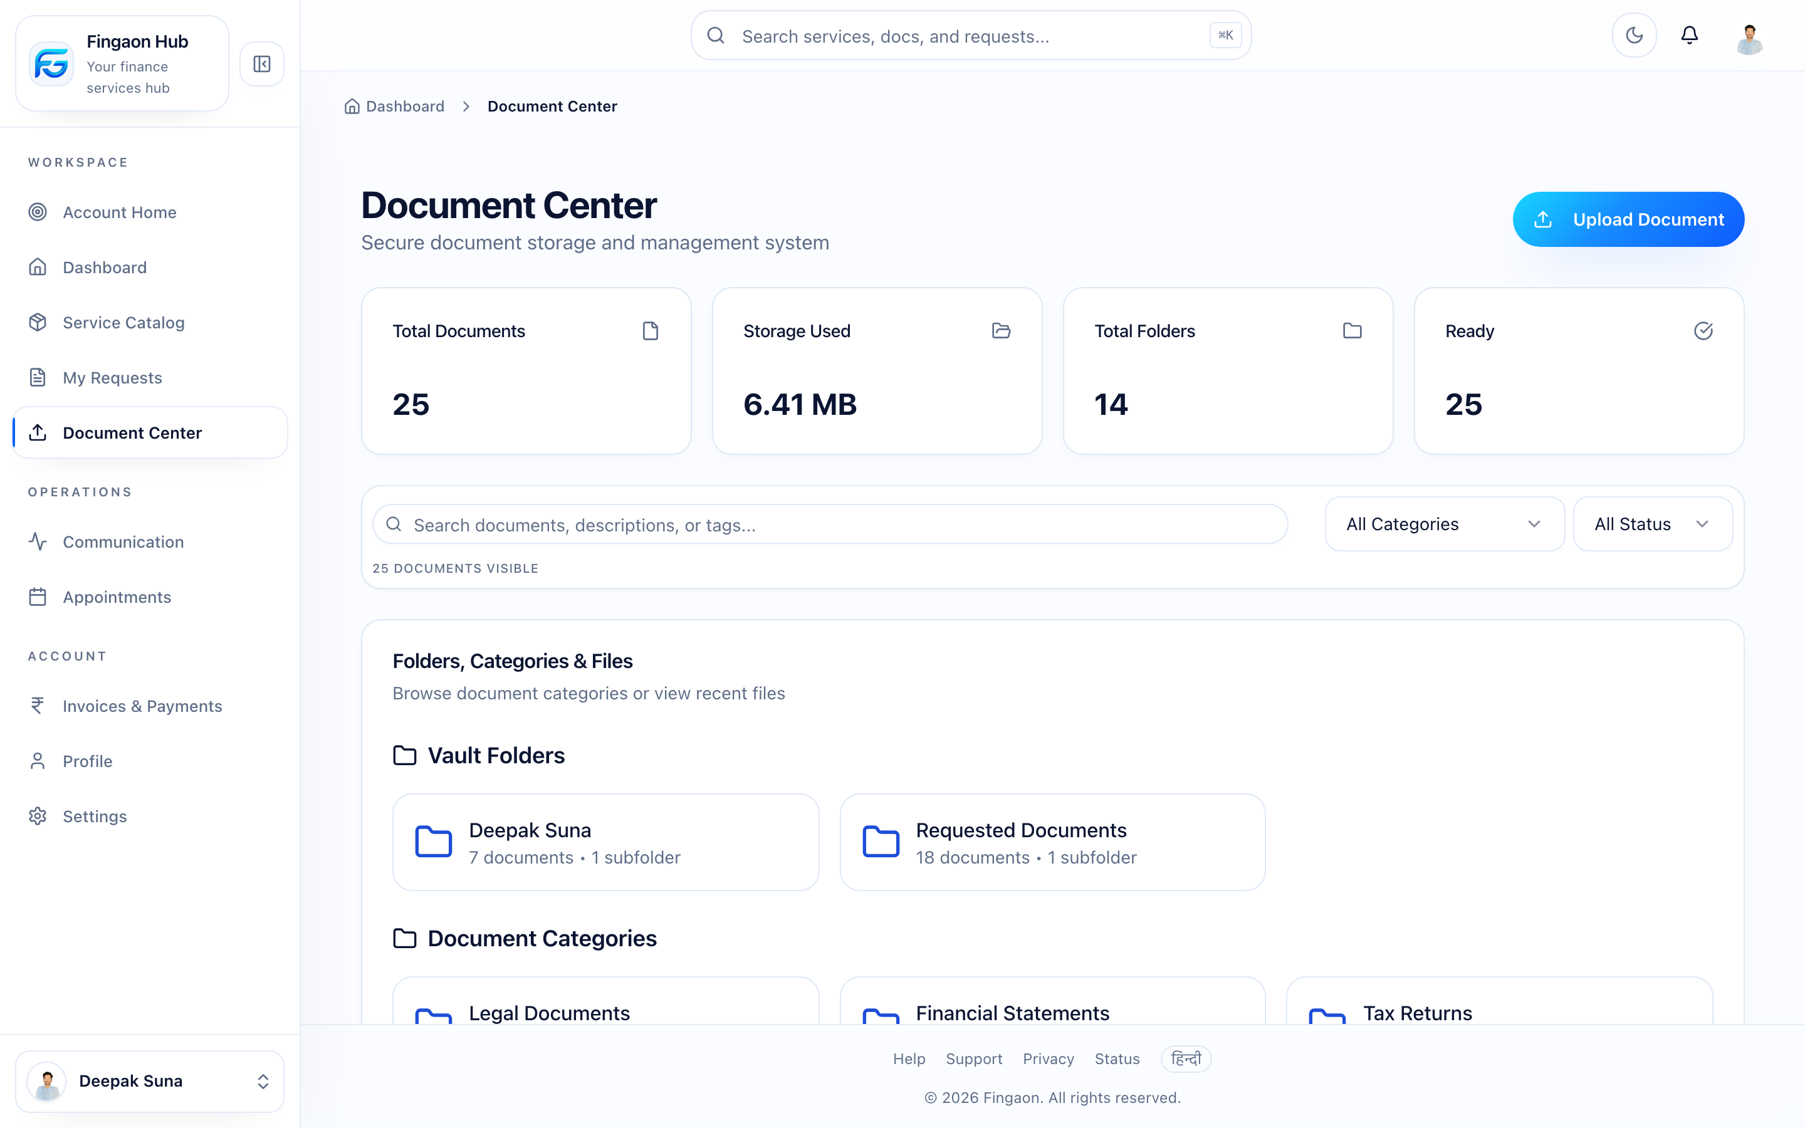Screen dimensions: 1805x1128
Task: Click the Status footer link
Action: (1117, 1058)
